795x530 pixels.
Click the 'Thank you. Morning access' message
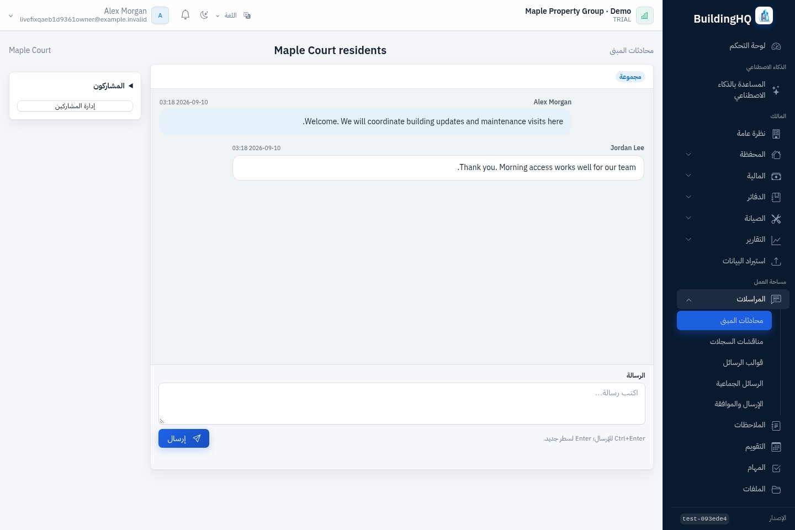point(438,168)
